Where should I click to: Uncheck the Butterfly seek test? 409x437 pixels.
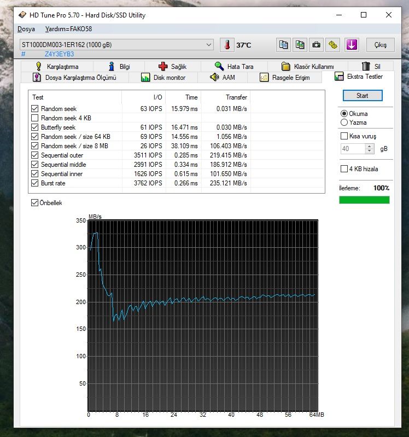coord(34,127)
